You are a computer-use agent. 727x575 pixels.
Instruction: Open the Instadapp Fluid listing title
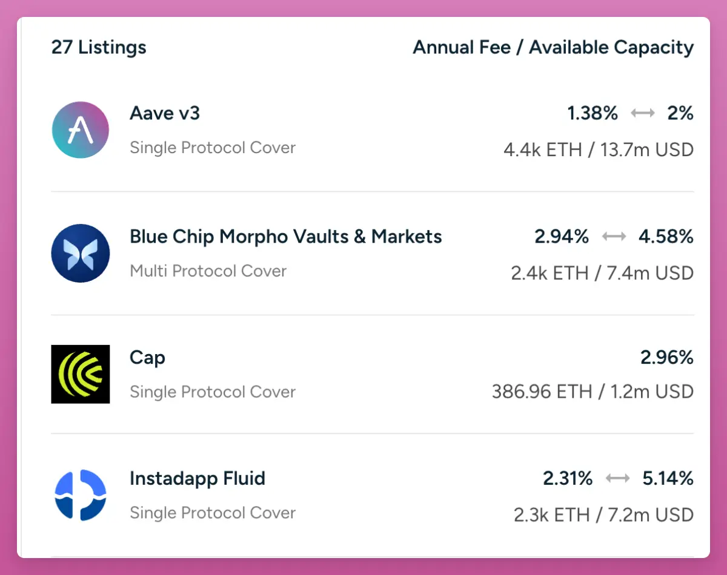(198, 478)
